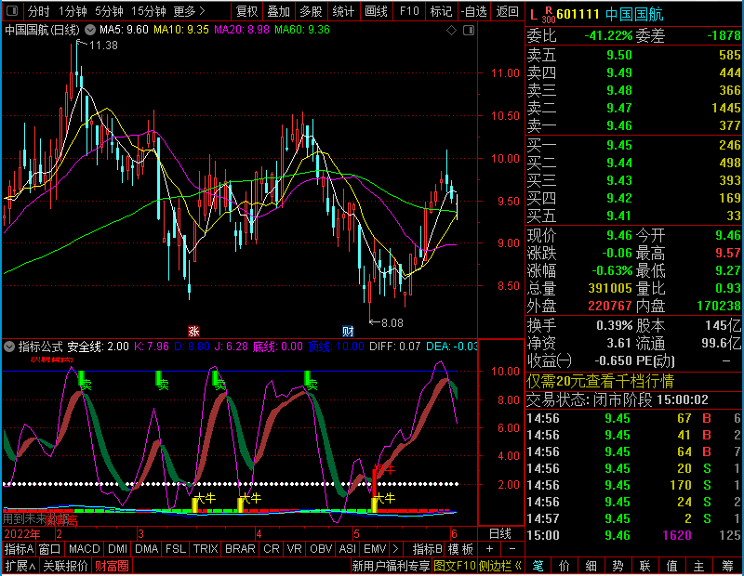Viewport: 744px width, 576px height.
Task: Expand the 更多 periods menu
Action: pos(189,11)
